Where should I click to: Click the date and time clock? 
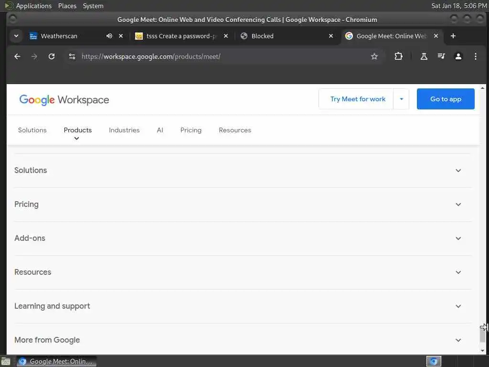click(x=459, y=6)
